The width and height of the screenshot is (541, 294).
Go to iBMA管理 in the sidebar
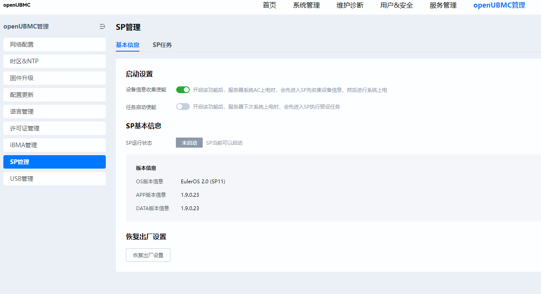tap(55, 145)
